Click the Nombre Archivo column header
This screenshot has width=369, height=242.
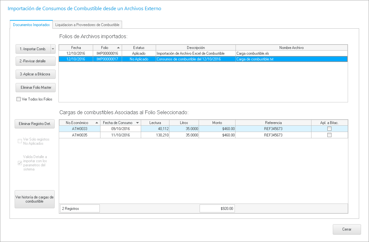pyautogui.click(x=291, y=48)
